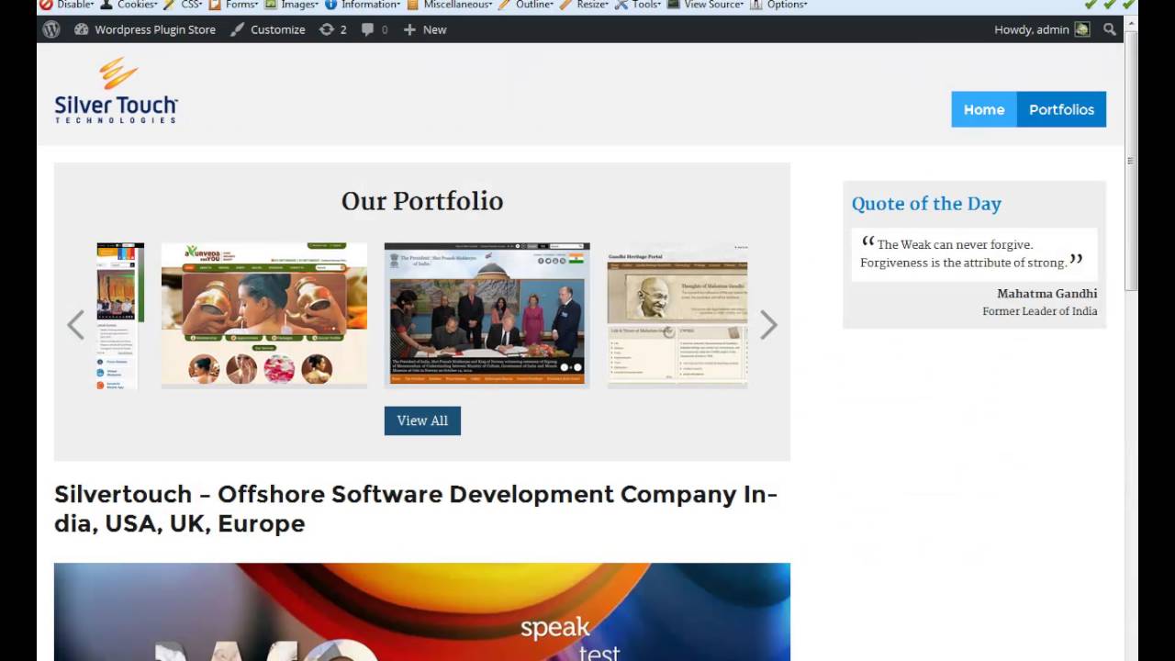1175x661 pixels.
Task: Open the Cookies dropdown menu
Action: (x=129, y=5)
